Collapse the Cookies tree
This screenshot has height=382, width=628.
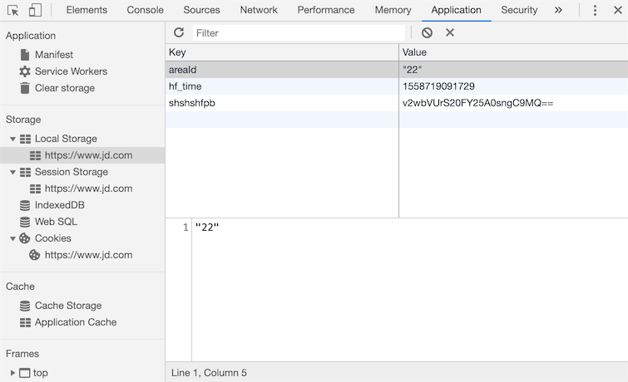click(x=13, y=239)
